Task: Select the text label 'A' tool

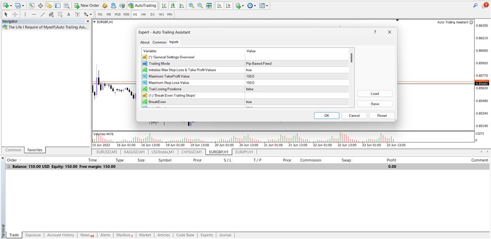Action: (x=70, y=14)
